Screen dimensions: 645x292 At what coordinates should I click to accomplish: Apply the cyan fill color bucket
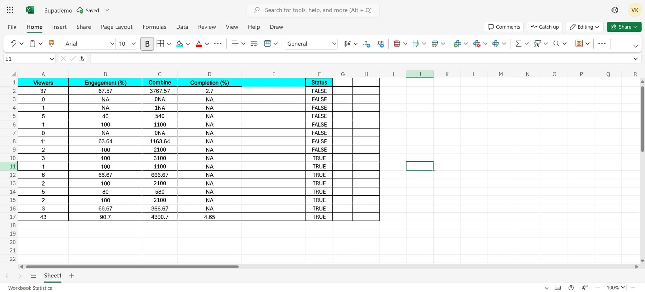click(180, 43)
